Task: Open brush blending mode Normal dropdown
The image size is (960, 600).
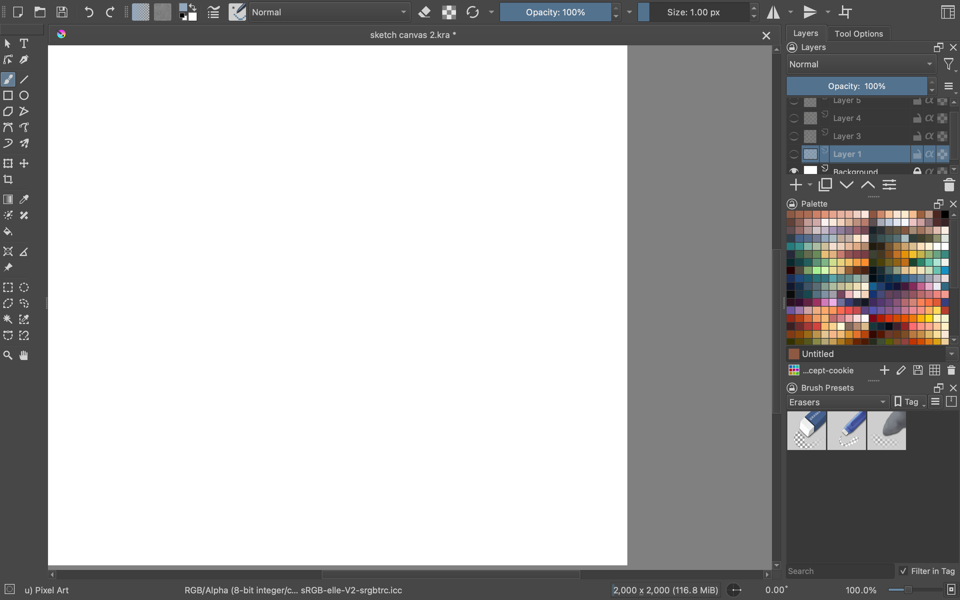Action: (329, 12)
